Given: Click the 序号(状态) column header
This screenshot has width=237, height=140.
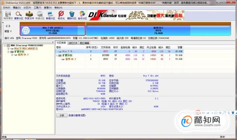Looking at the screenshot, I should (x=92, y=47).
